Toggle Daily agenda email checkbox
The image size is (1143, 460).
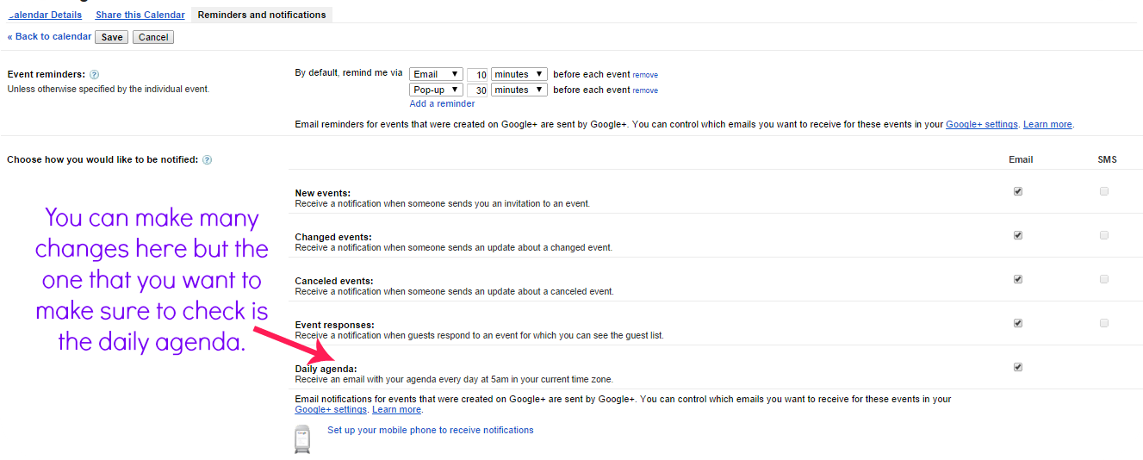pos(1018,367)
